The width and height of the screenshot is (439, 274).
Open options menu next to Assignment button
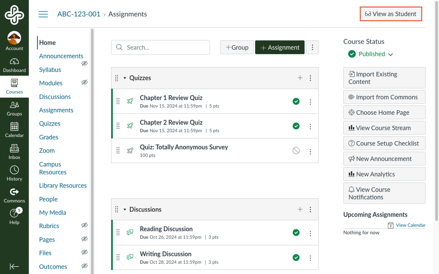coord(312,48)
